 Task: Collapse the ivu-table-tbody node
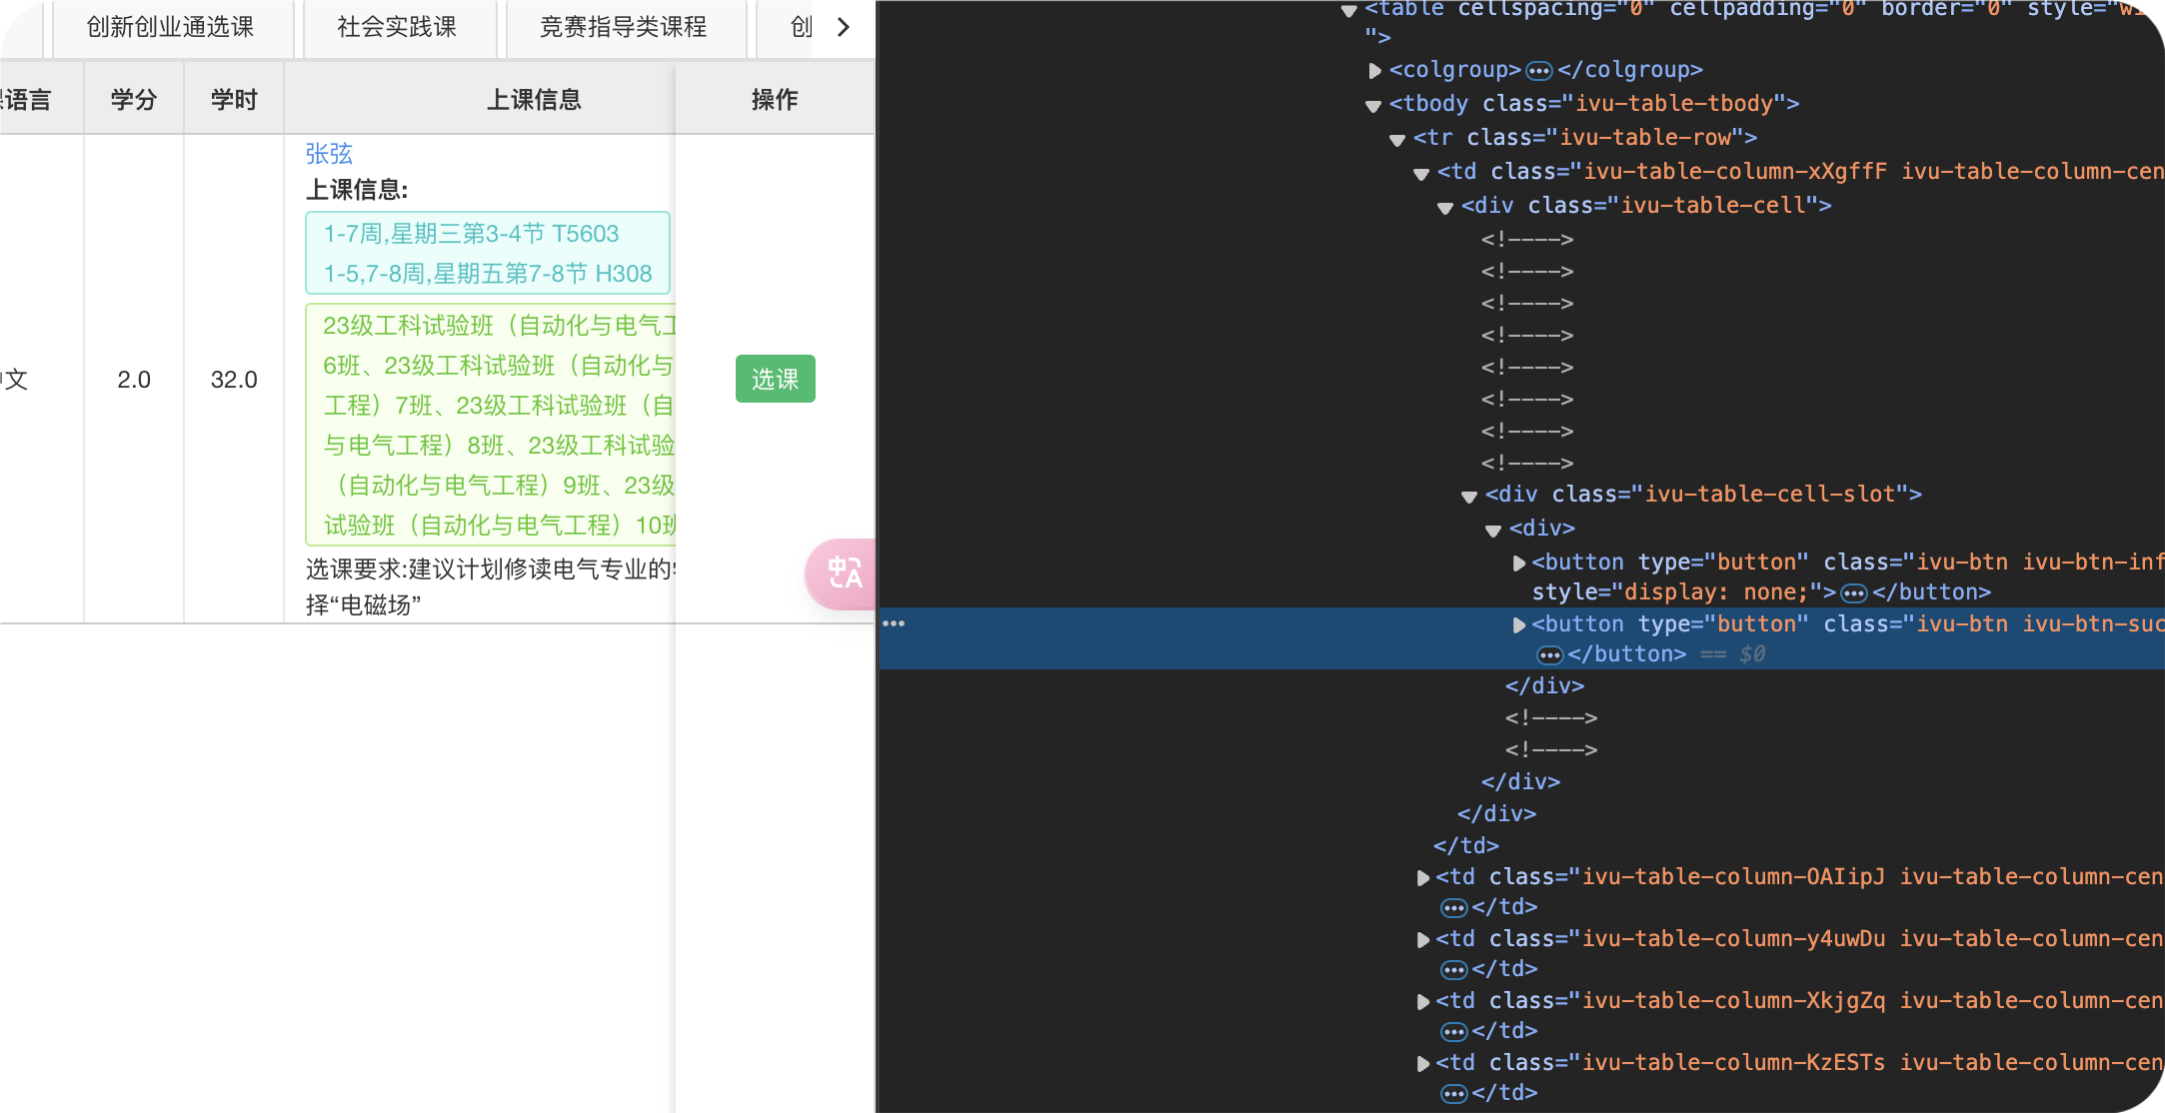tap(1374, 105)
